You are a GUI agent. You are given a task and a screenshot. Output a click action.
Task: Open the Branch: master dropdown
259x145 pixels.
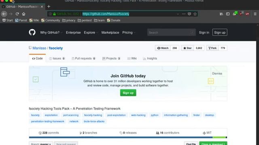[x=41, y=143]
